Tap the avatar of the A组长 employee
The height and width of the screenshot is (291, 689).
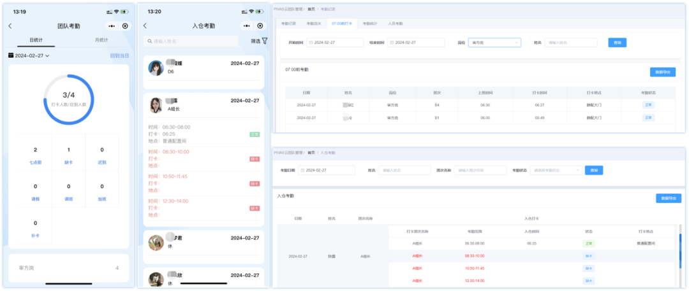coord(155,105)
